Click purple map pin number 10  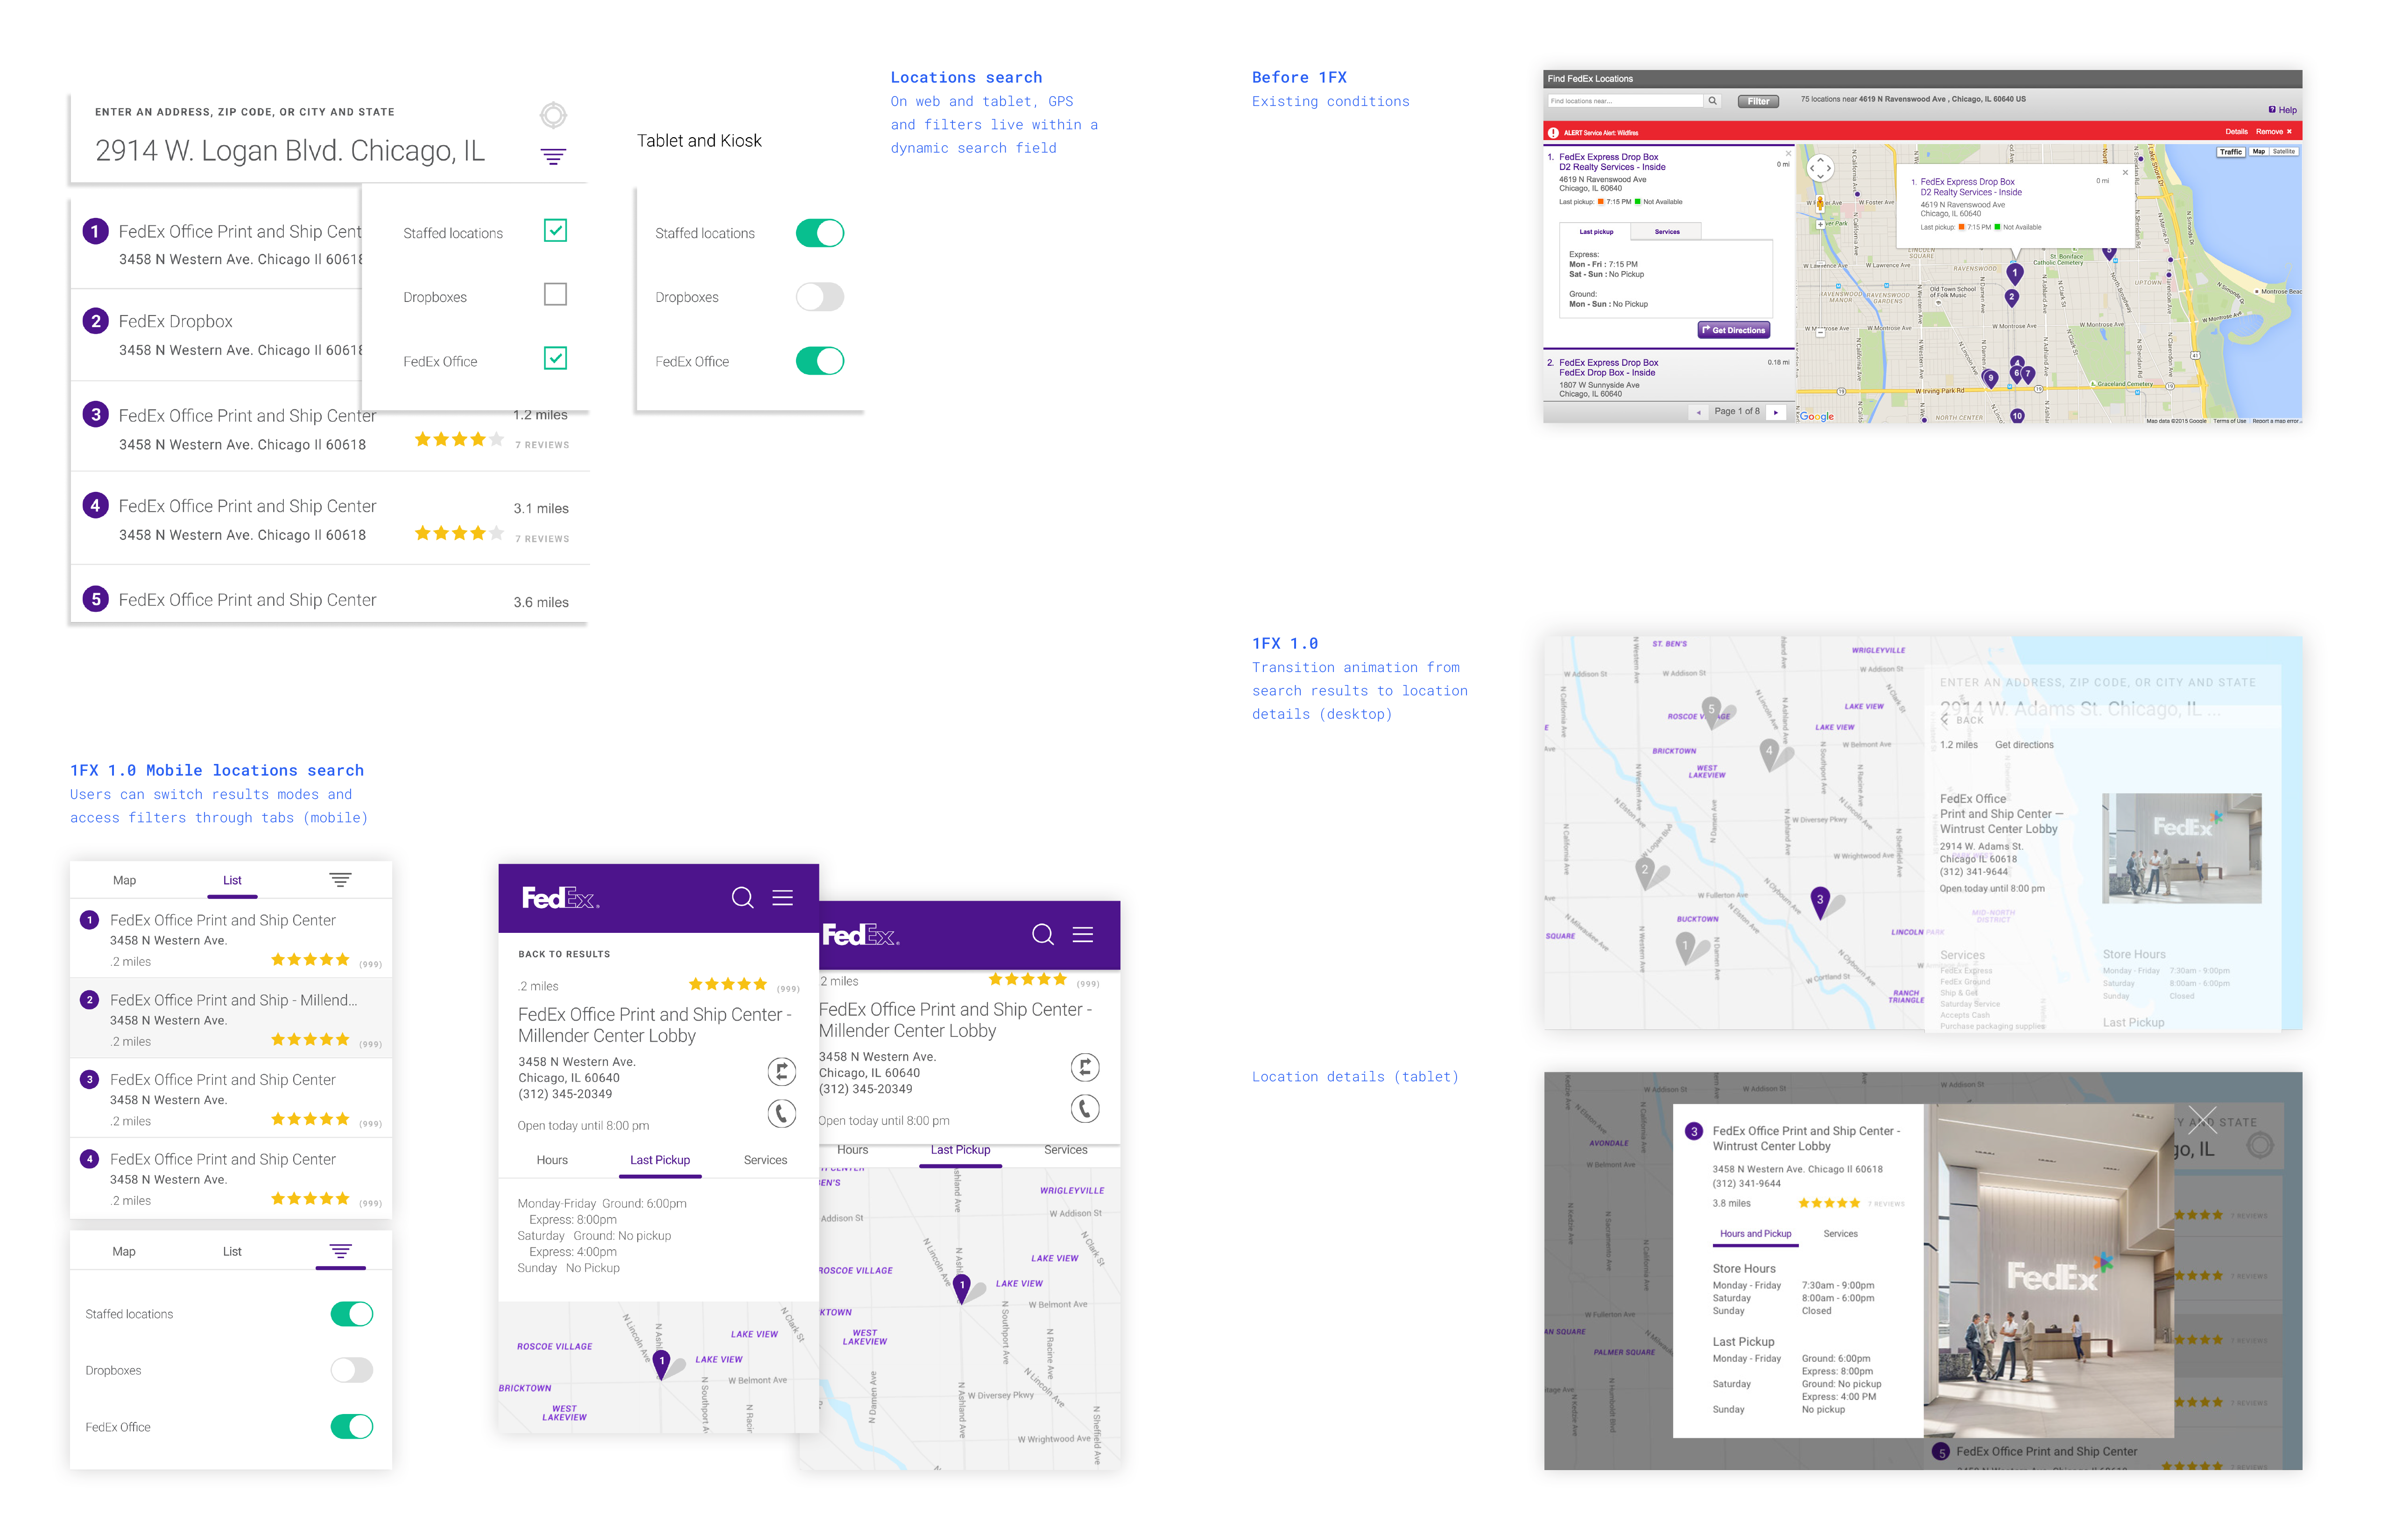2017,416
